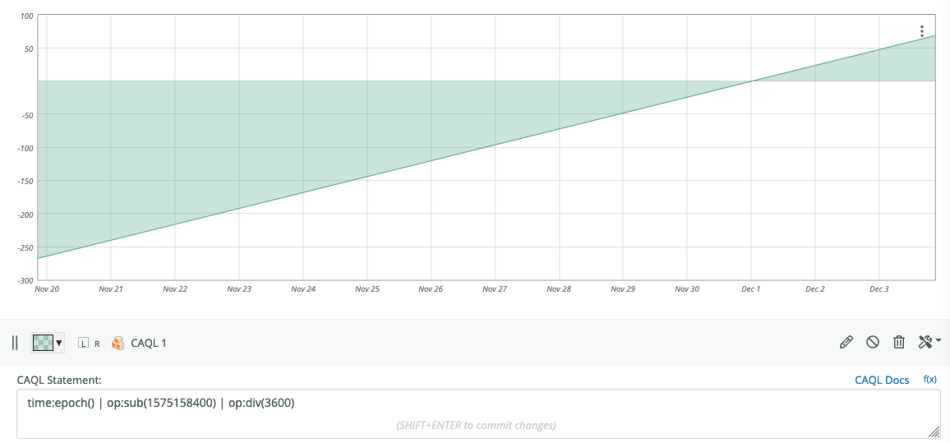Screen dimensions: 950x443
Task: Click the Nov 25 x-axis label
Action: (367, 289)
